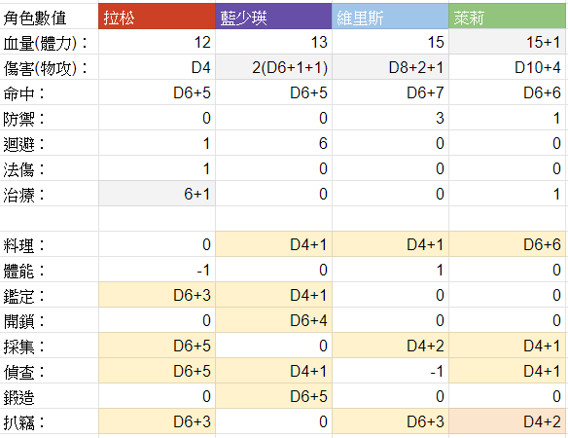
Task: Select 維里斯's damage cell D8+2+1
Action: [x=390, y=67]
